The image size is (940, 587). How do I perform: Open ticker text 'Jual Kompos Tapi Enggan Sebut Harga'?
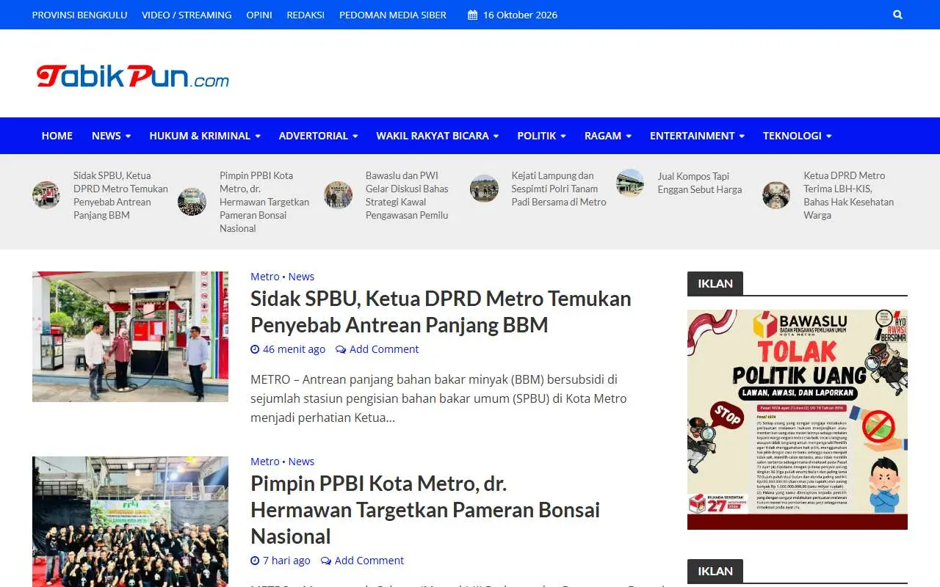700,183
